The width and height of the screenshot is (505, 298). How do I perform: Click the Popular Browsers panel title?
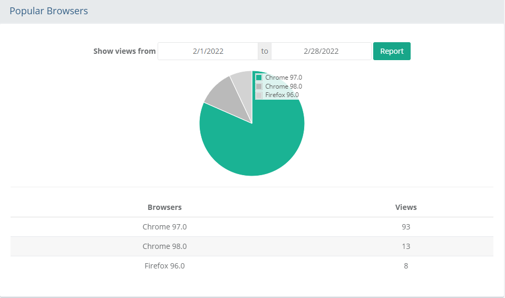click(48, 11)
